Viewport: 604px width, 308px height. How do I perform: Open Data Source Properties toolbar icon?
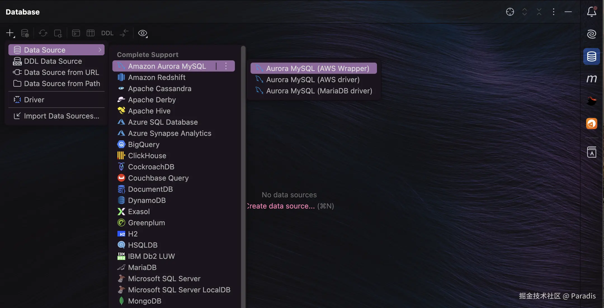click(x=25, y=33)
